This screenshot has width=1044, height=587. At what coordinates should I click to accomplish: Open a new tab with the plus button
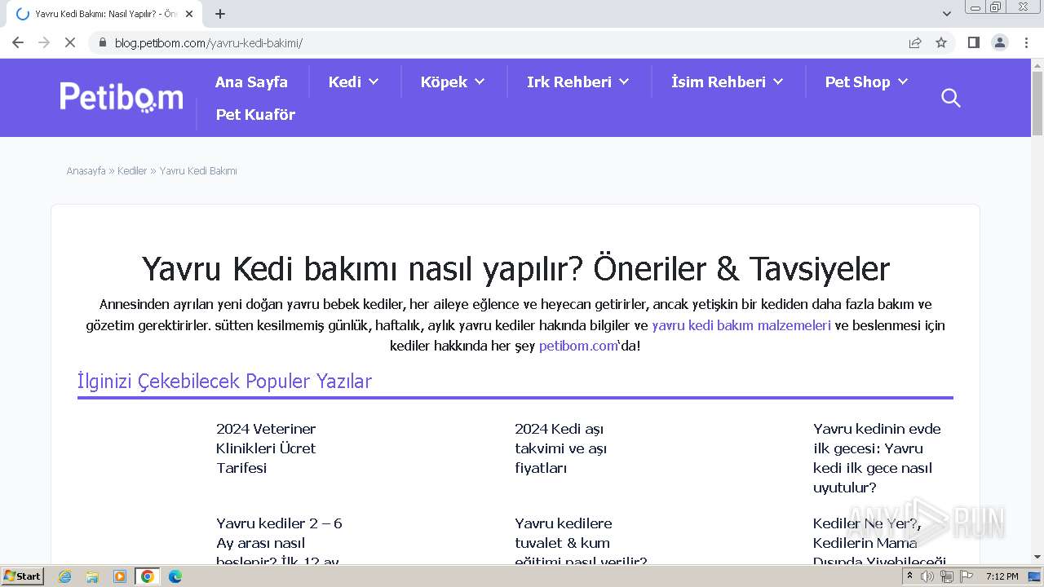(220, 14)
